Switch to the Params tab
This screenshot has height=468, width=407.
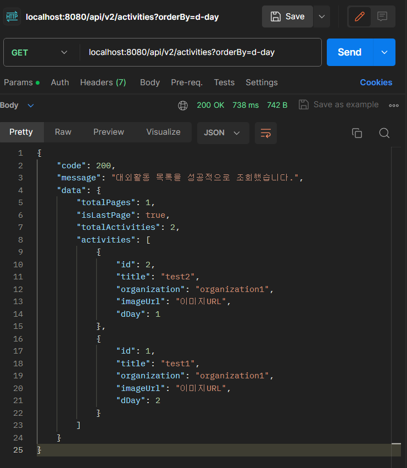21,82
